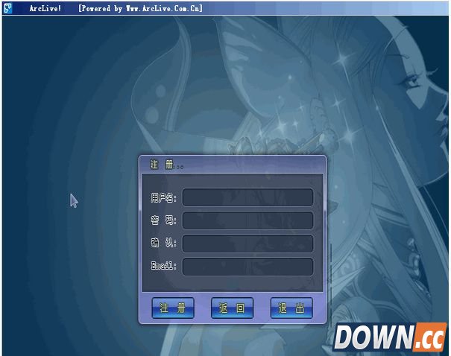Click the ArcLive! window title text
This screenshot has width=451, height=356.
[x=45, y=8]
